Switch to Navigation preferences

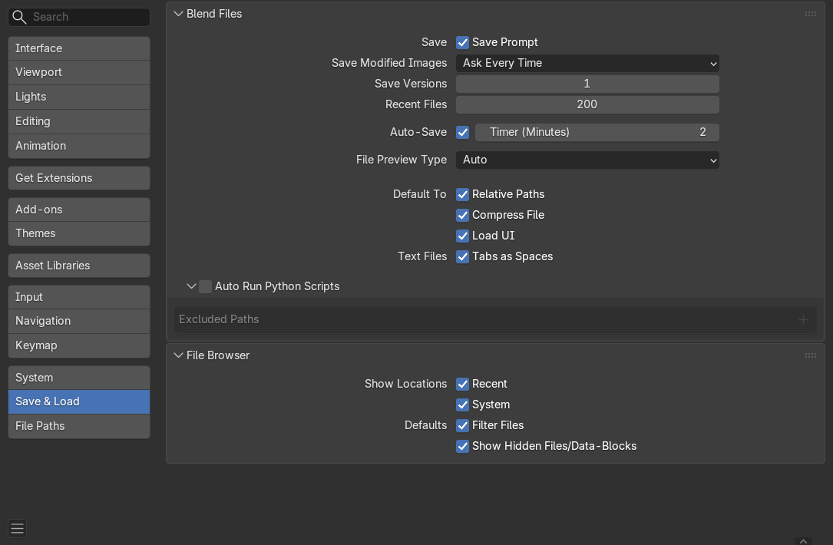(79, 321)
